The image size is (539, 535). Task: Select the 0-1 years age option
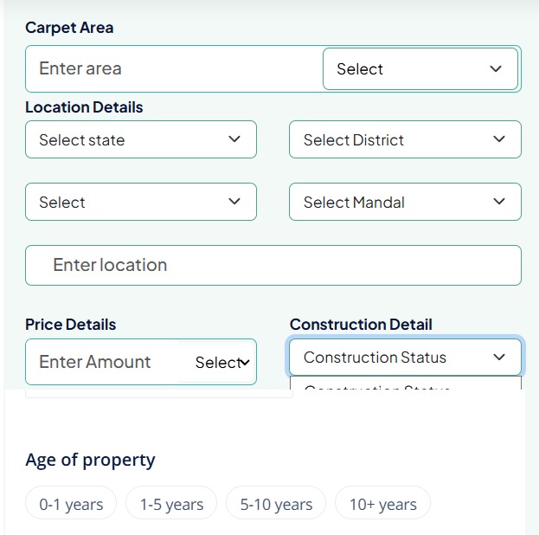pos(71,503)
